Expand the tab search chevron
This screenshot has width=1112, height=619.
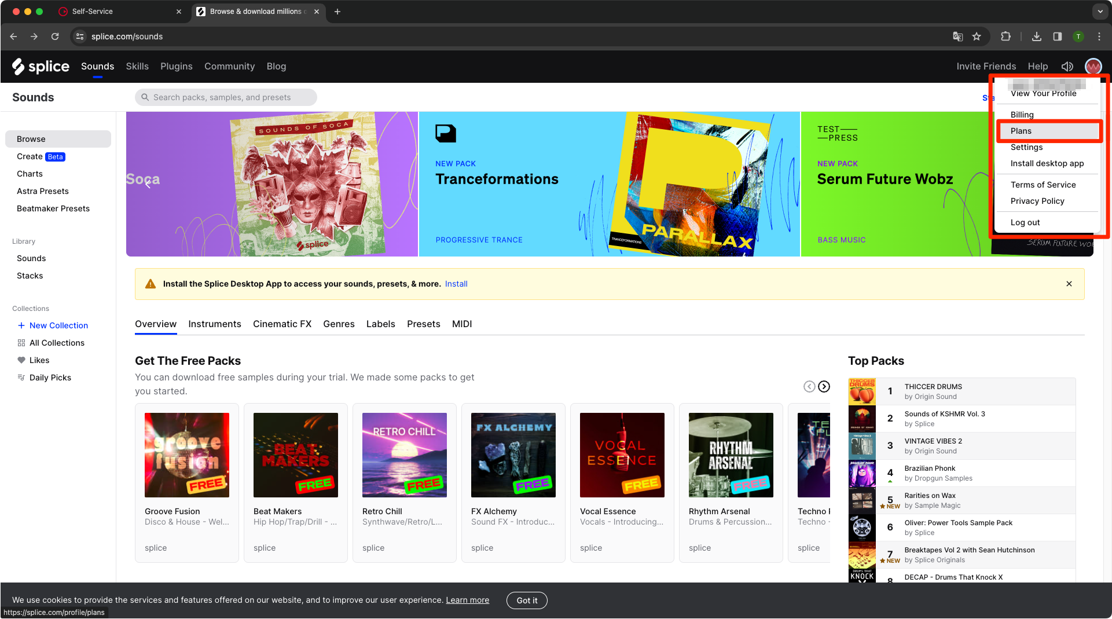[x=1100, y=12]
